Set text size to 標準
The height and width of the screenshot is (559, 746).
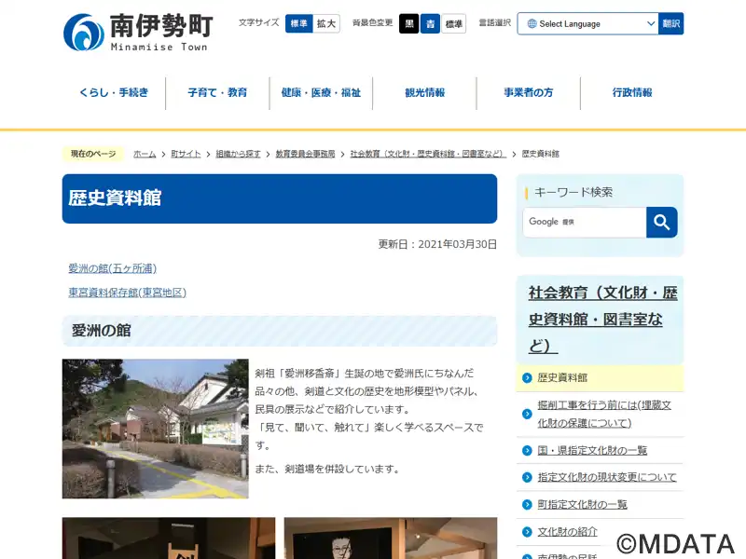[298, 23]
